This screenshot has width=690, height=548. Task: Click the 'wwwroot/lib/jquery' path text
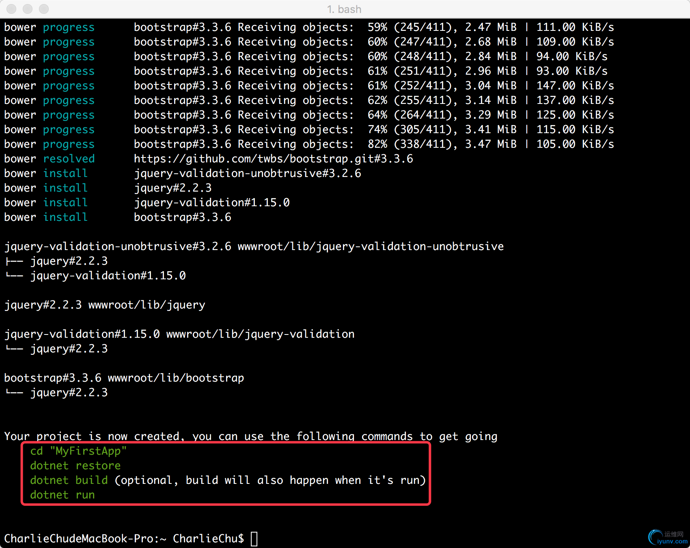(147, 305)
